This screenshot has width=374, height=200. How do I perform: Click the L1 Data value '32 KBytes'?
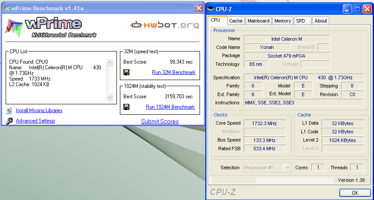pos(342,123)
